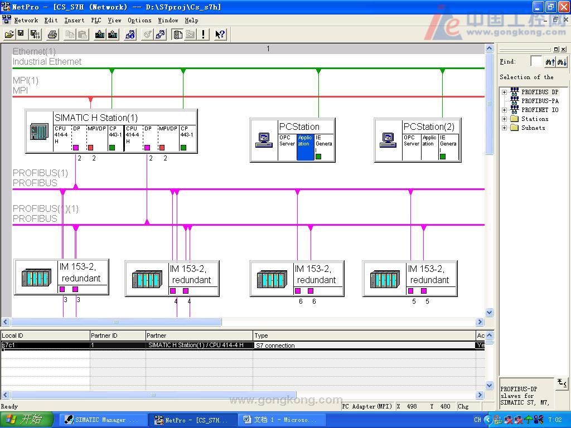The height and width of the screenshot is (428, 571).
Task: Expand the PROFINET IO catalog node
Action: (x=504, y=110)
